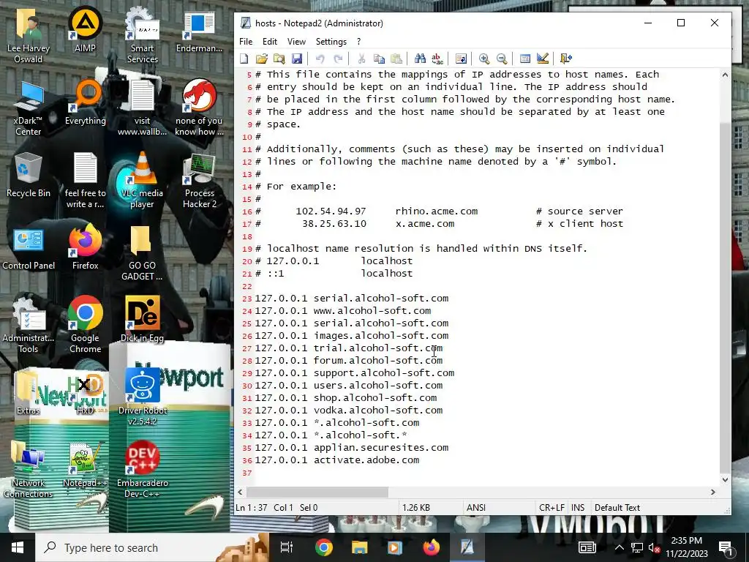Image resolution: width=749 pixels, height=562 pixels.
Task: Click the taskbar search box
Action: click(151, 547)
